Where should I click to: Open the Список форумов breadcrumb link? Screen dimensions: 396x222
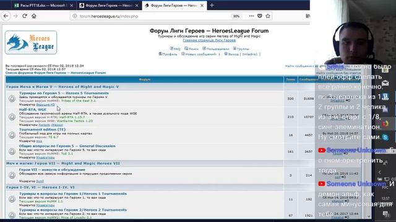tap(56, 73)
